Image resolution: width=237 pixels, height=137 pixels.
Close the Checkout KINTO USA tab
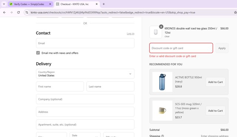tap(97, 4)
